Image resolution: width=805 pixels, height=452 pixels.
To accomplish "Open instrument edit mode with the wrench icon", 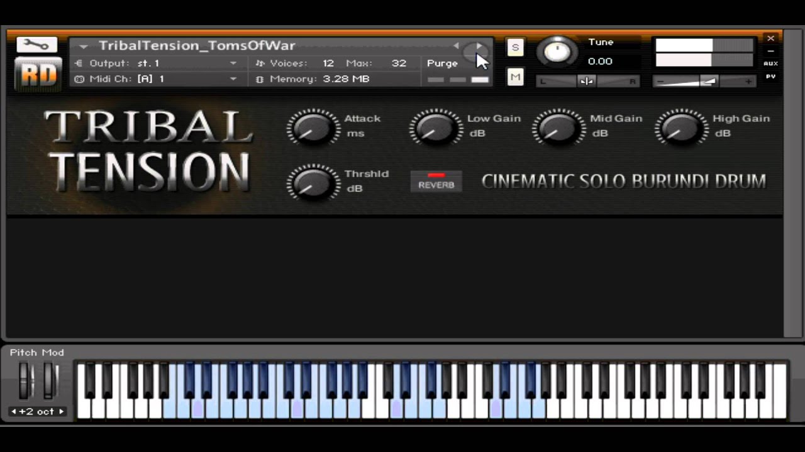I will click(36, 45).
